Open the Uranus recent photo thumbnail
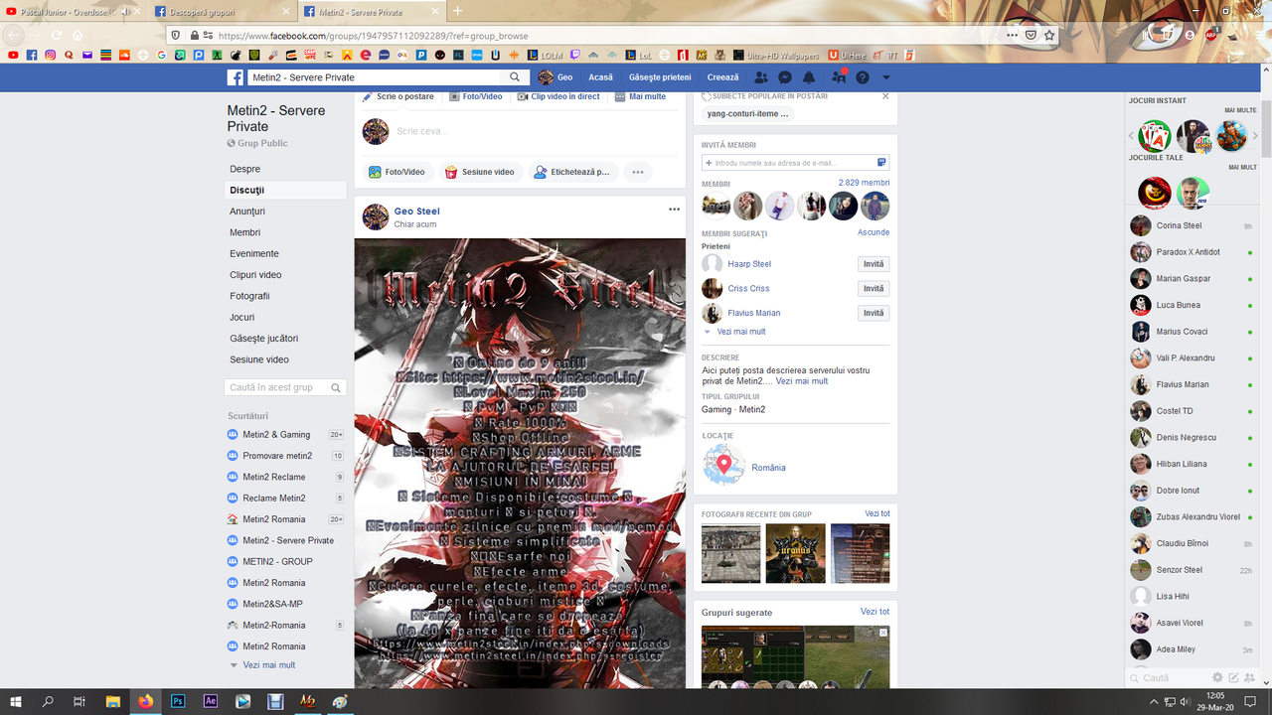This screenshot has width=1272, height=715. tap(795, 553)
